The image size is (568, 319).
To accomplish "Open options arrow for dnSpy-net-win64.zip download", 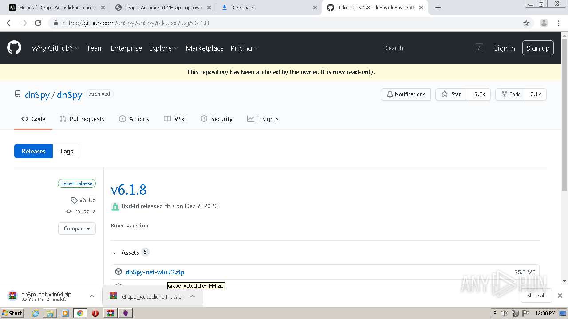I will tap(91, 296).
